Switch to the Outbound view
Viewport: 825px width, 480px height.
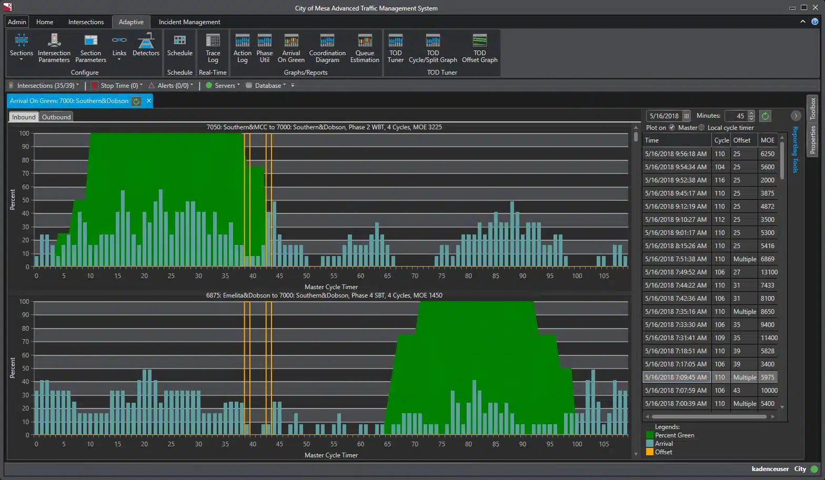pyautogui.click(x=56, y=117)
